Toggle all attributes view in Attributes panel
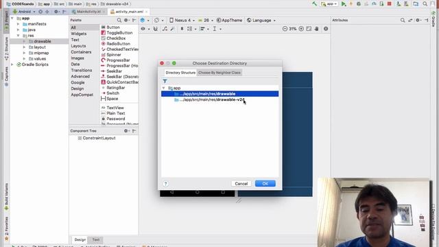439x247 pixels. [x=410, y=20]
